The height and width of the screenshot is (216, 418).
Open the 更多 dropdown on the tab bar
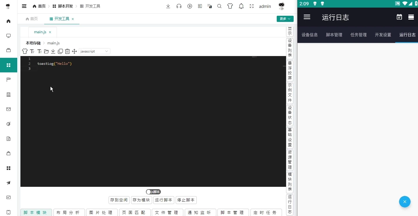pyautogui.click(x=285, y=19)
